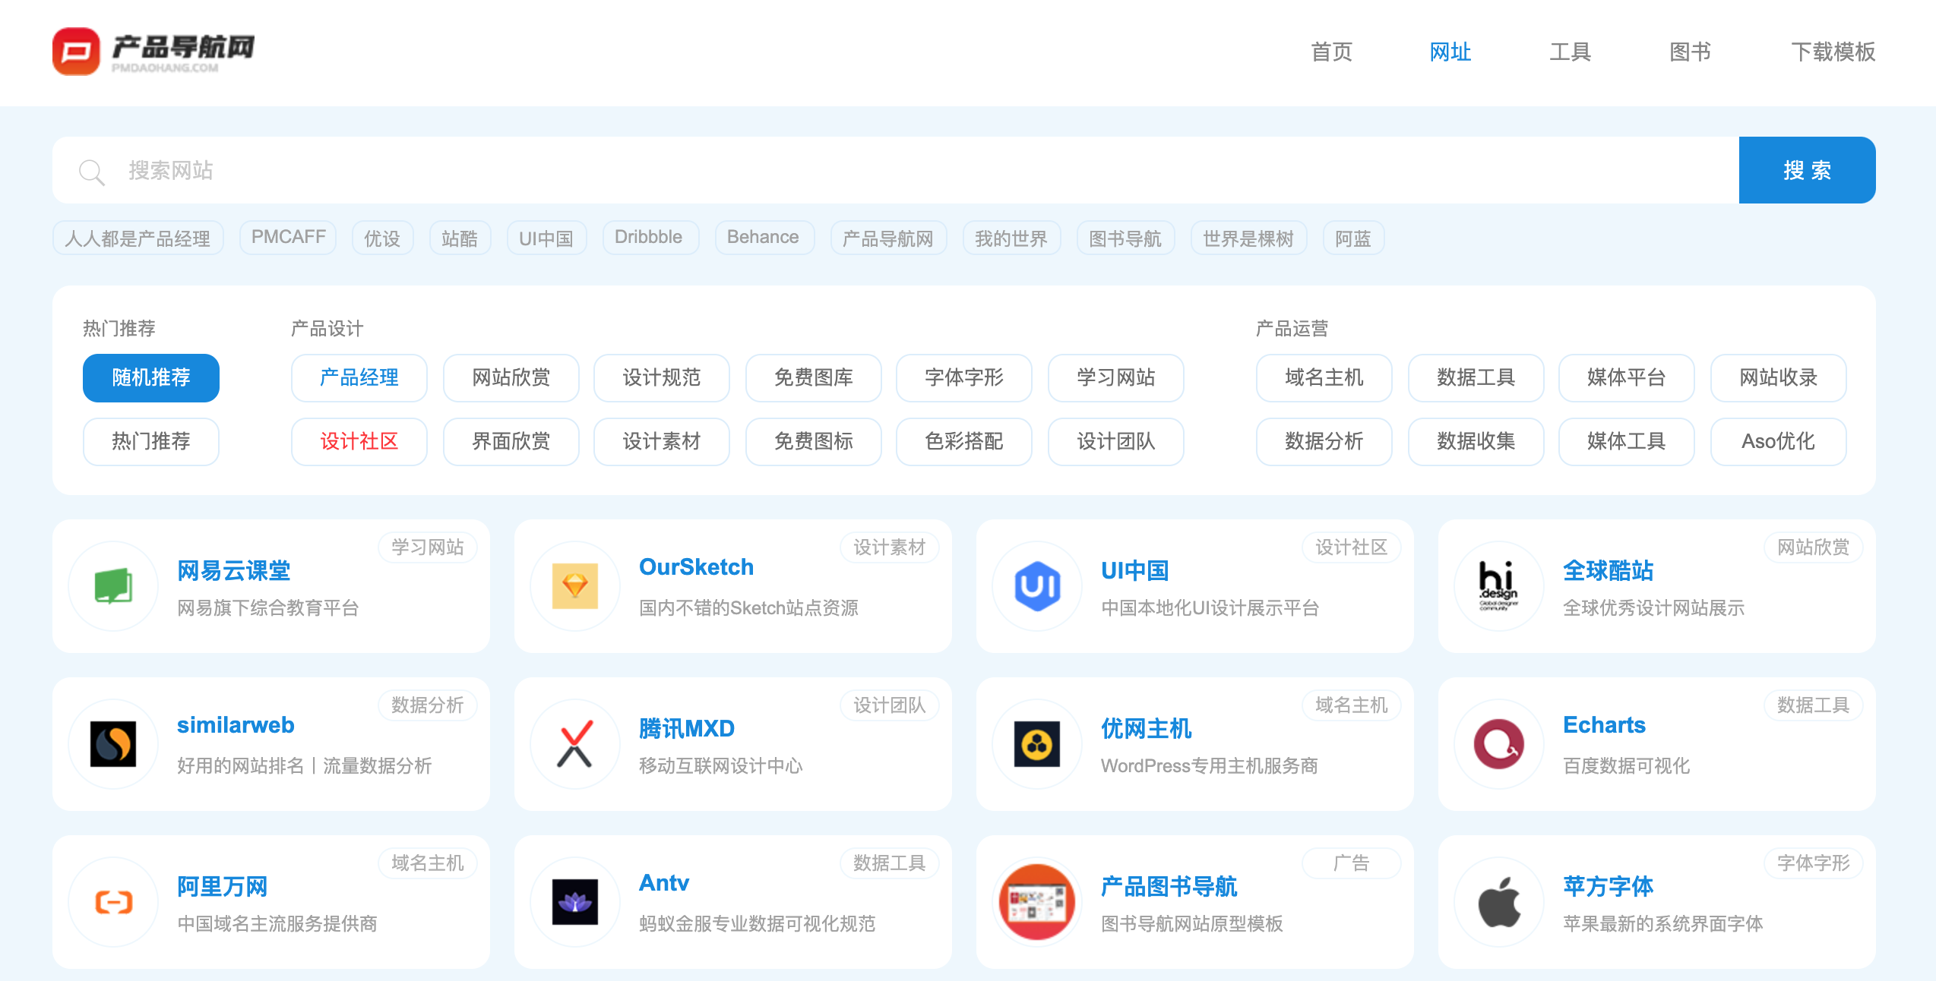The width and height of the screenshot is (1936, 981).
Task: Click the 图书导航 tag
Action: (1125, 238)
